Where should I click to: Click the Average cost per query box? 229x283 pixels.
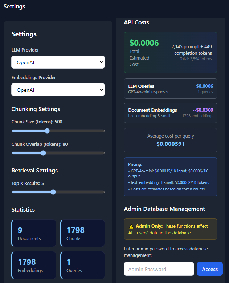pyautogui.click(x=171, y=140)
